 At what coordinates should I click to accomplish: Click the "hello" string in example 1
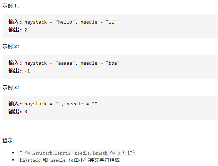(65, 22)
